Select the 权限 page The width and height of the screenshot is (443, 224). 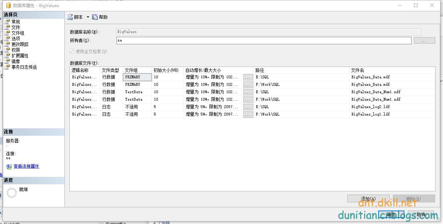[16, 50]
